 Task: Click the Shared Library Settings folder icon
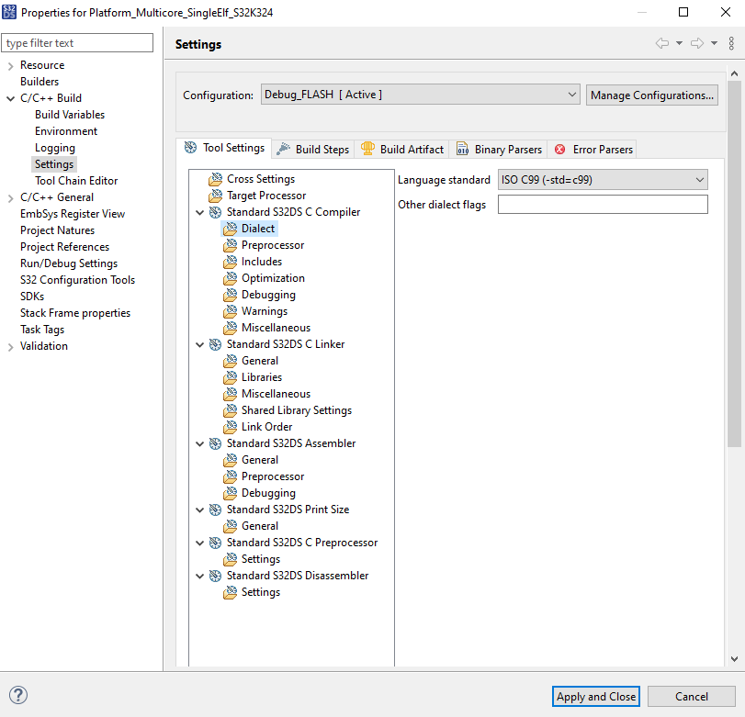click(230, 410)
